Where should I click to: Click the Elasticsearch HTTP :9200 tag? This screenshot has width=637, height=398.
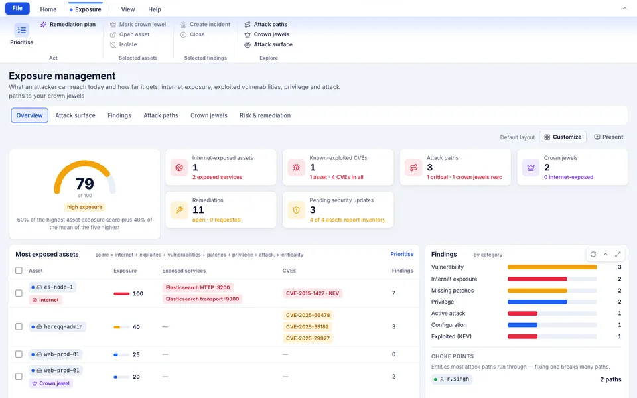198,287
